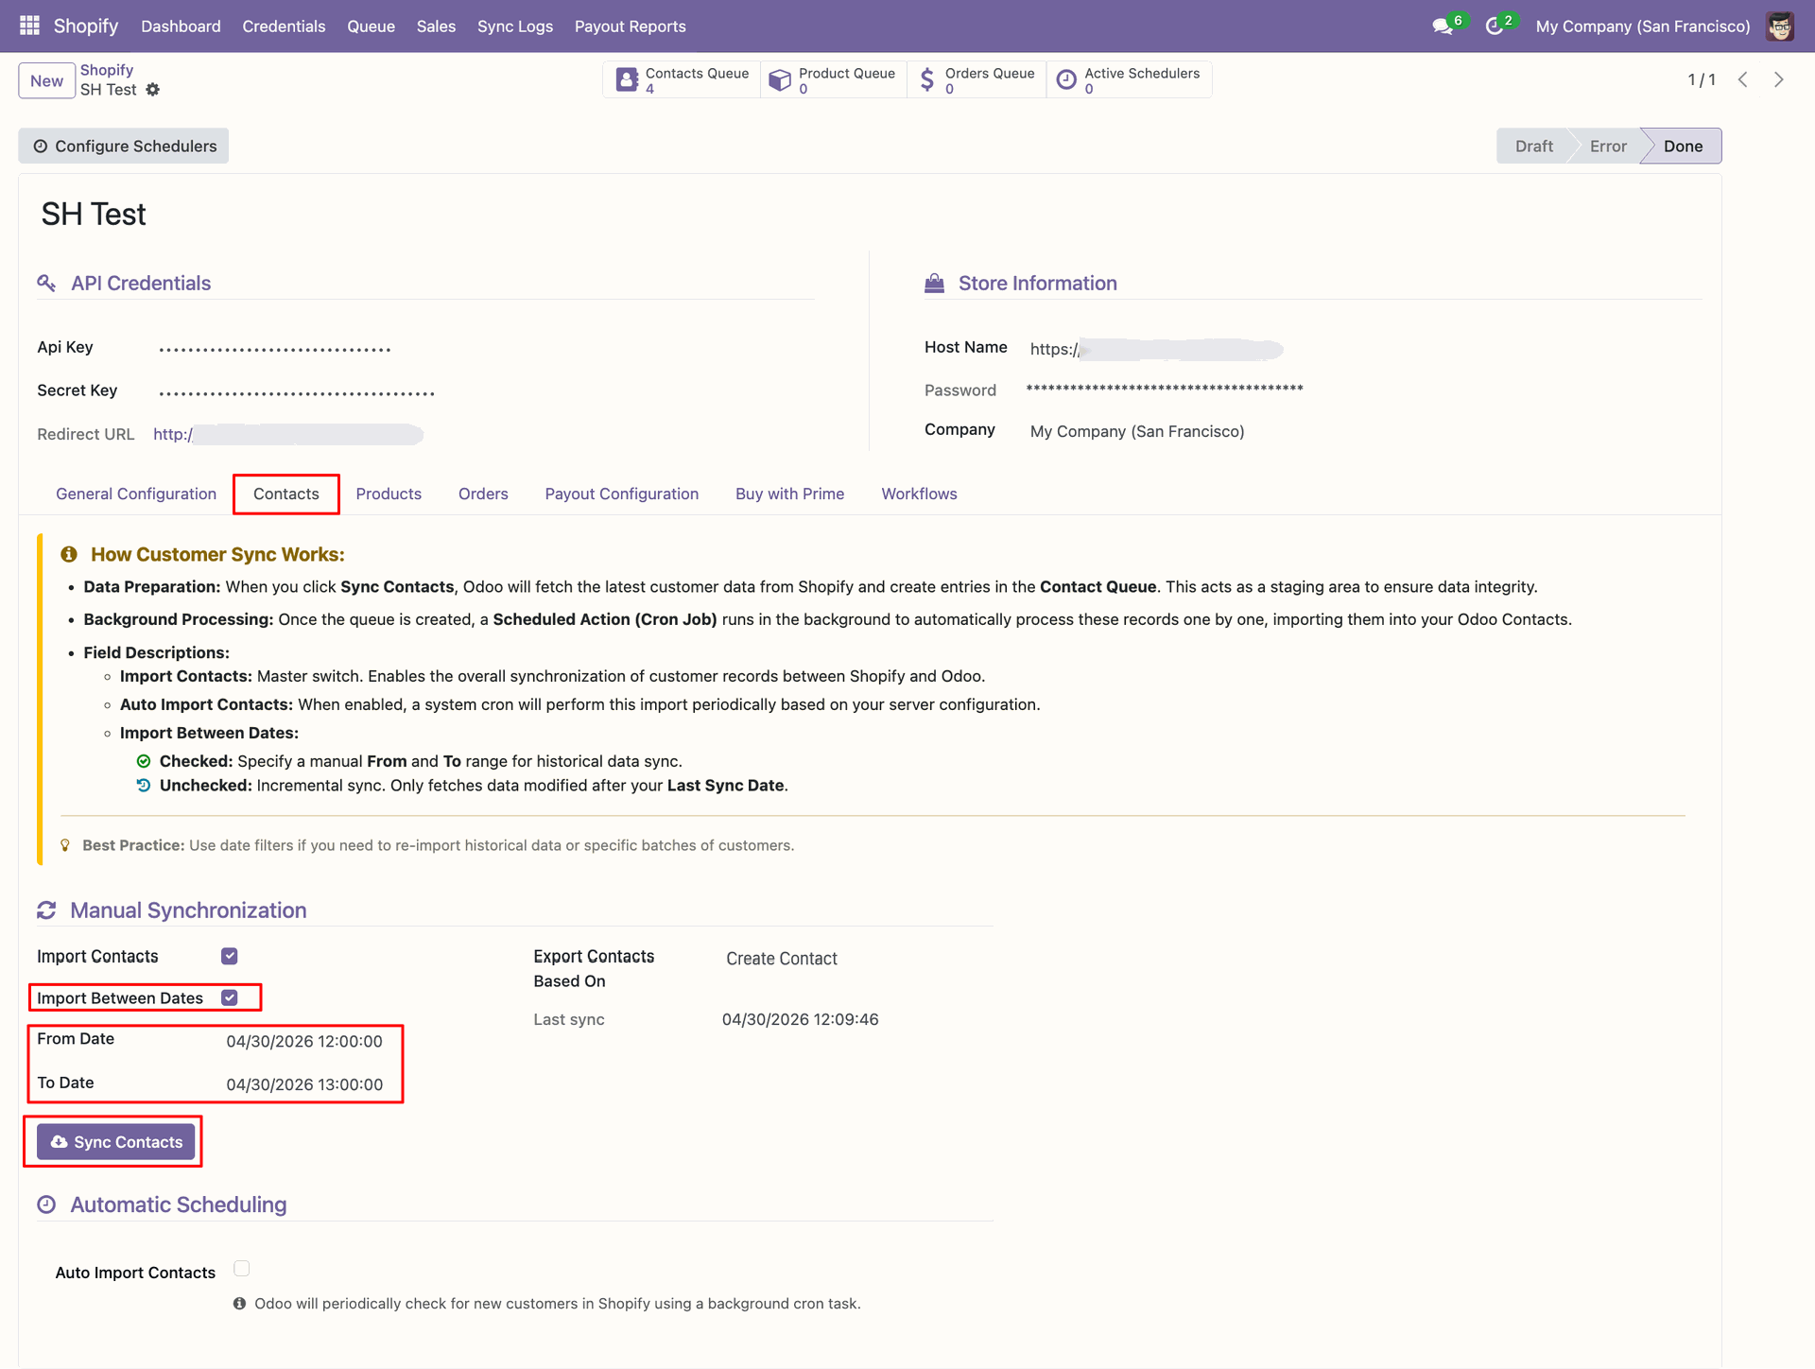1815x1369 pixels.
Task: Click the info icon beside How Customer Sync Works
Action: (x=69, y=554)
